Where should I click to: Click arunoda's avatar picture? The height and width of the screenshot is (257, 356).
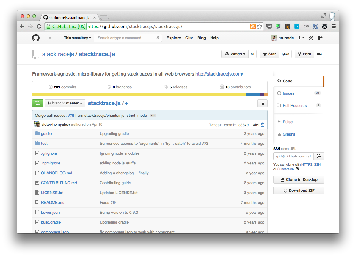tap(274, 38)
